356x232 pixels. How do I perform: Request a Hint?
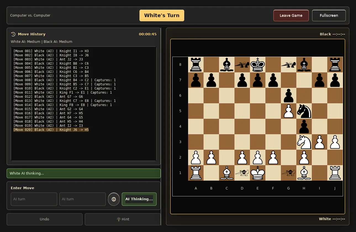pos(123,219)
